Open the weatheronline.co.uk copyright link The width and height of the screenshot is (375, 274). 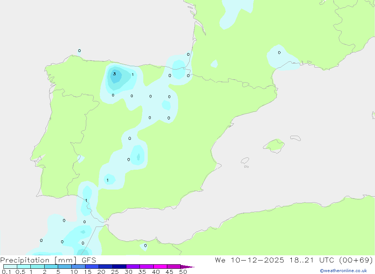click(x=343, y=271)
